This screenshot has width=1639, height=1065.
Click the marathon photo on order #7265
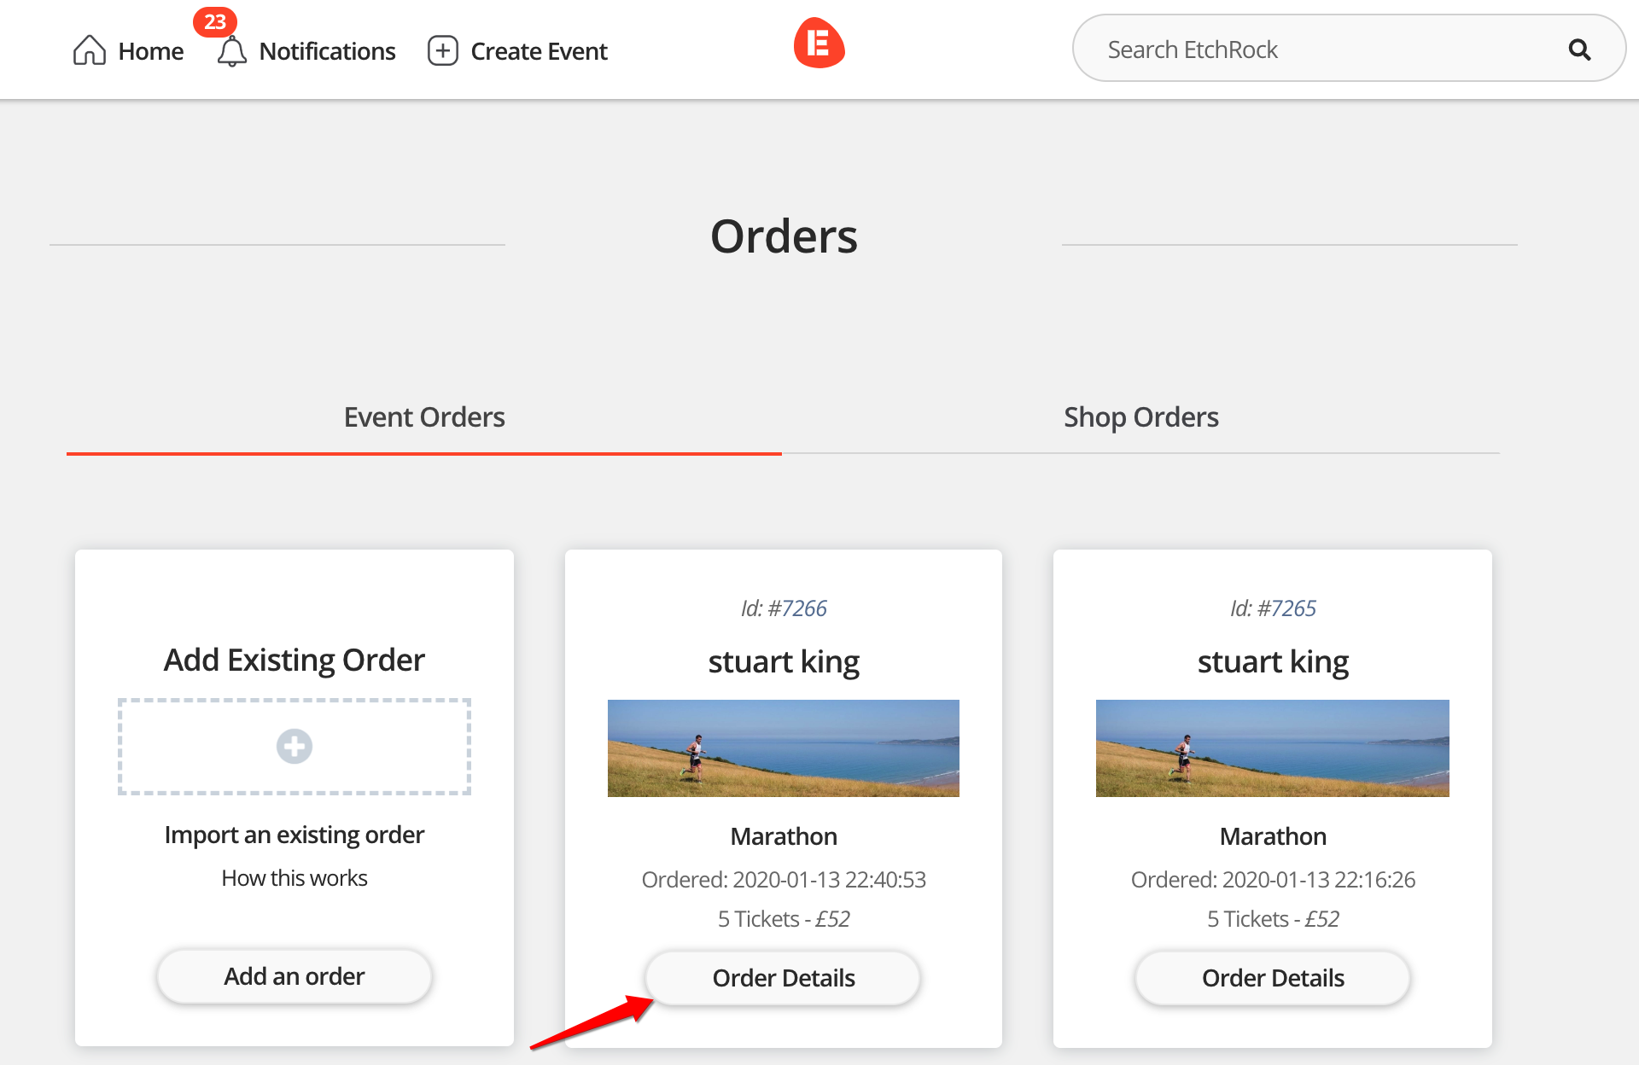pos(1272,748)
